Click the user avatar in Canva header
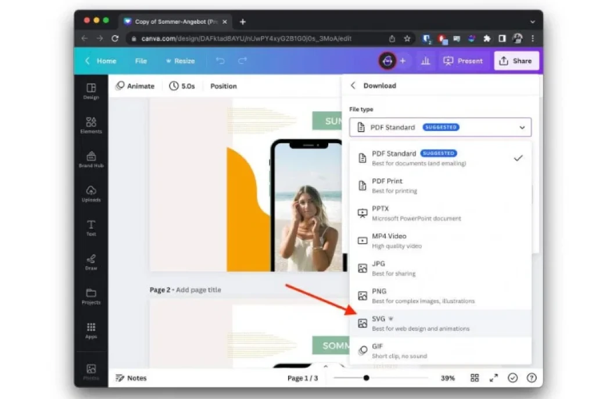The image size is (614, 399). pyautogui.click(x=387, y=60)
